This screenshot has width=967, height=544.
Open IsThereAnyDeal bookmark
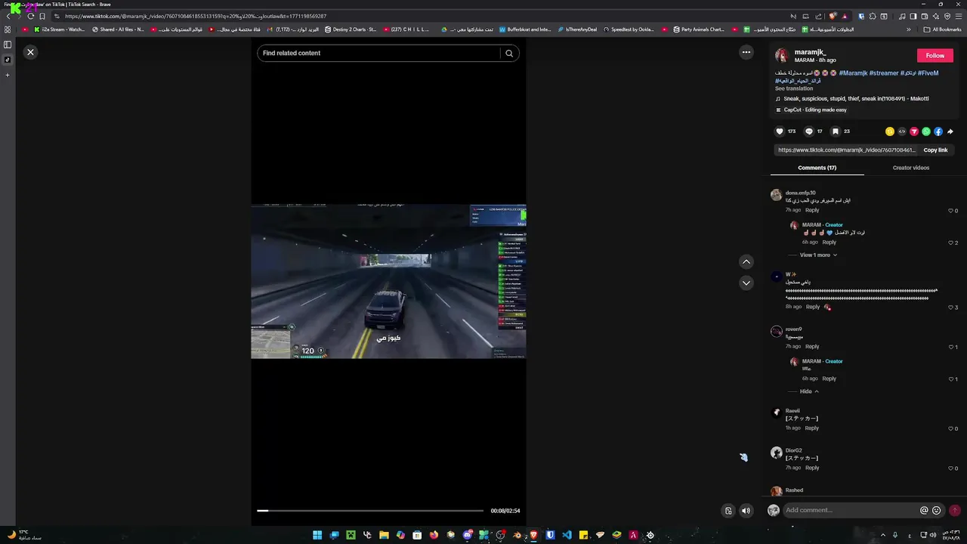point(578,29)
